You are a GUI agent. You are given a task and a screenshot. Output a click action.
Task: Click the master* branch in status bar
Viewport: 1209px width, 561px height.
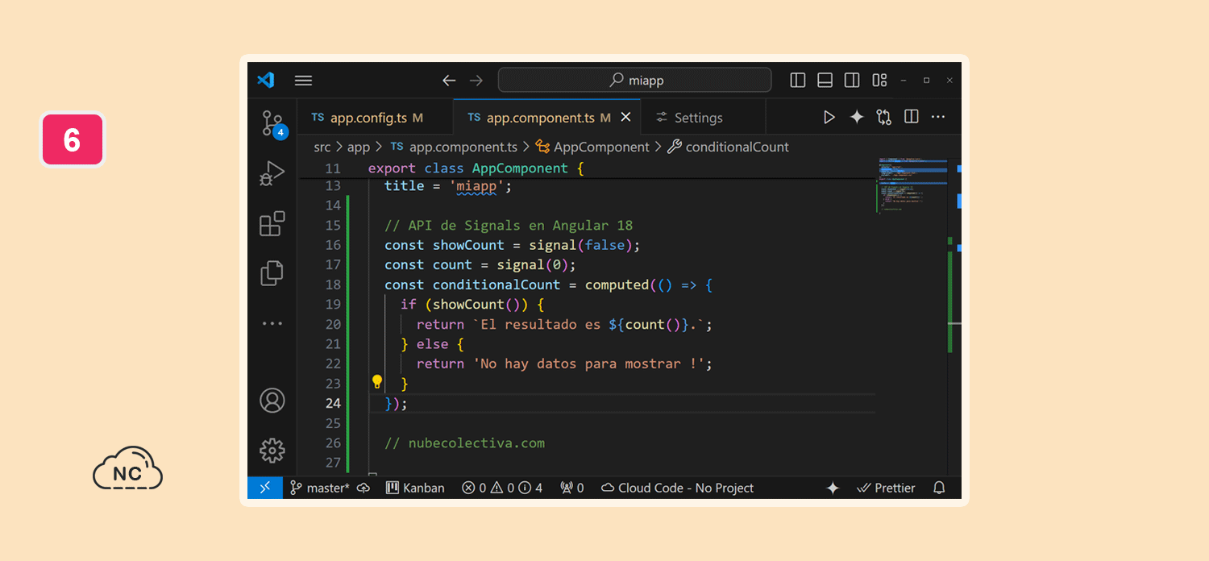coord(319,488)
